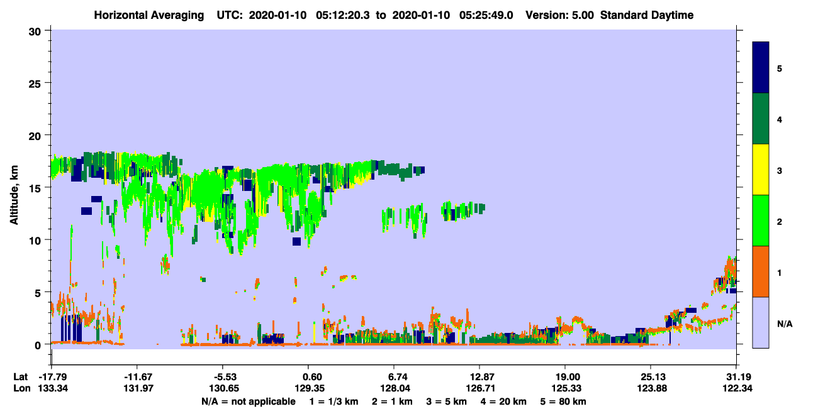Click the dark green colorbar segment labeled 4
The height and width of the screenshot is (419, 818).
(x=761, y=119)
